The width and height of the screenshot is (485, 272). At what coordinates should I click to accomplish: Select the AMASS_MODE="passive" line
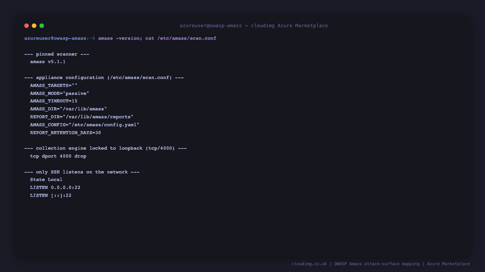[x=59, y=94]
